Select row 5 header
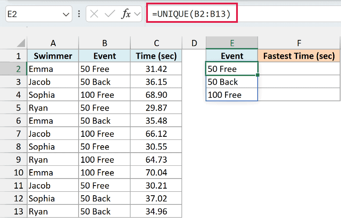This screenshot has height=218, width=341. tap(14, 108)
